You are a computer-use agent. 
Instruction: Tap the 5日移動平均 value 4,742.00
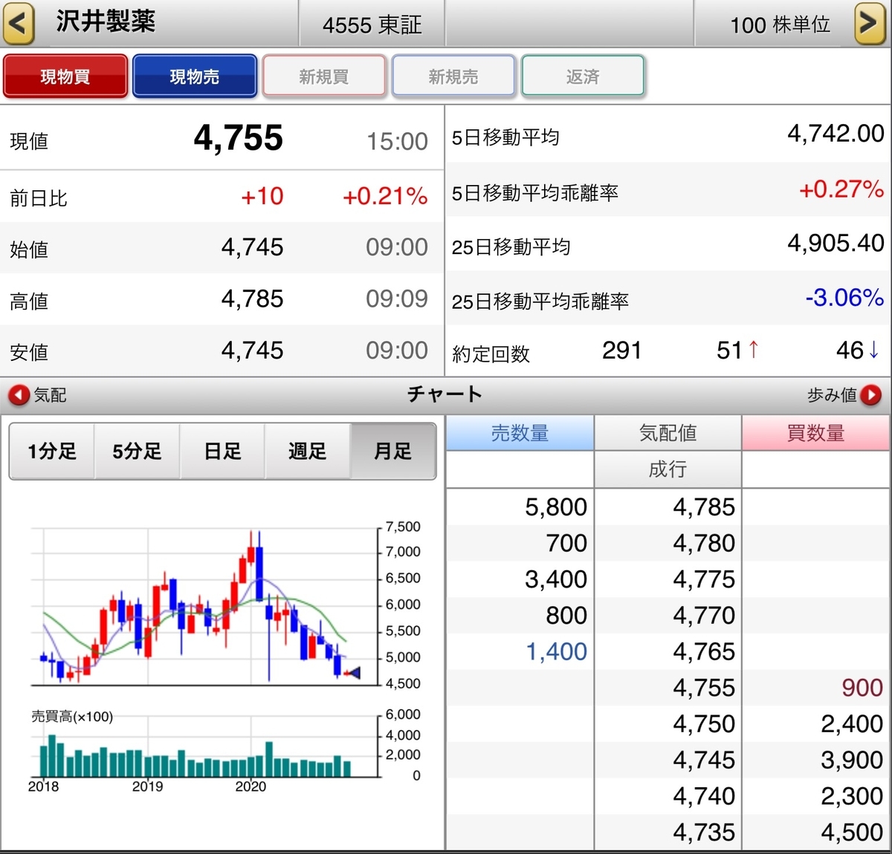[836, 134]
